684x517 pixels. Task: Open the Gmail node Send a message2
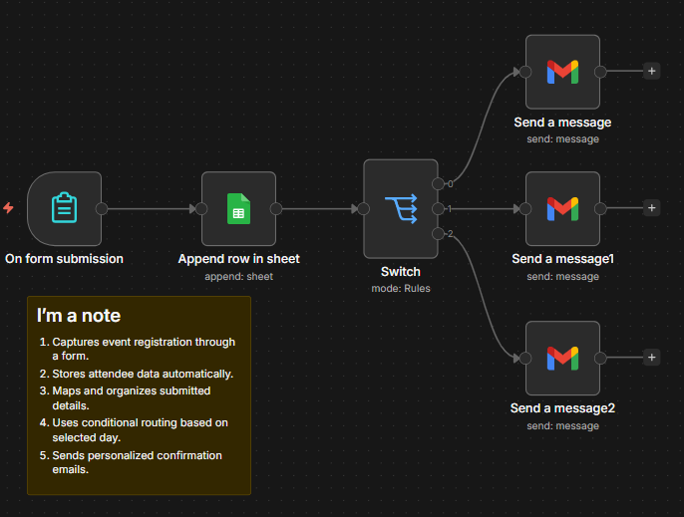tap(562, 358)
